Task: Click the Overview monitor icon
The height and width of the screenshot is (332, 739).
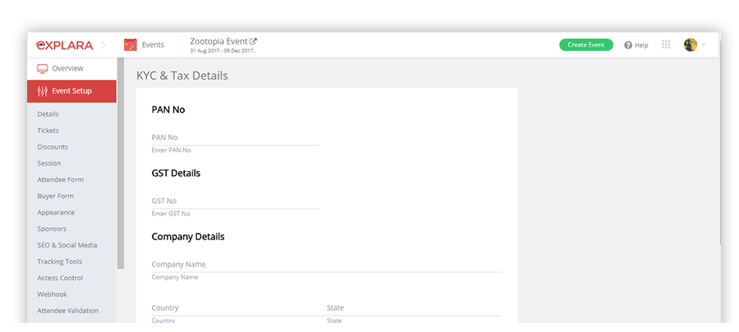Action: (43, 69)
